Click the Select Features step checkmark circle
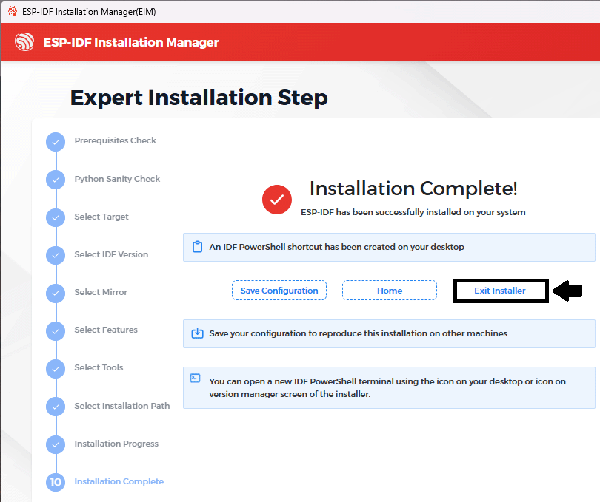This screenshot has height=502, width=600. coord(56,331)
